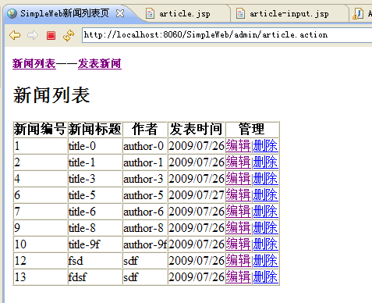Screen dimensions: 372x303
Task: Delete the title-9f news row
Action: click(x=265, y=244)
